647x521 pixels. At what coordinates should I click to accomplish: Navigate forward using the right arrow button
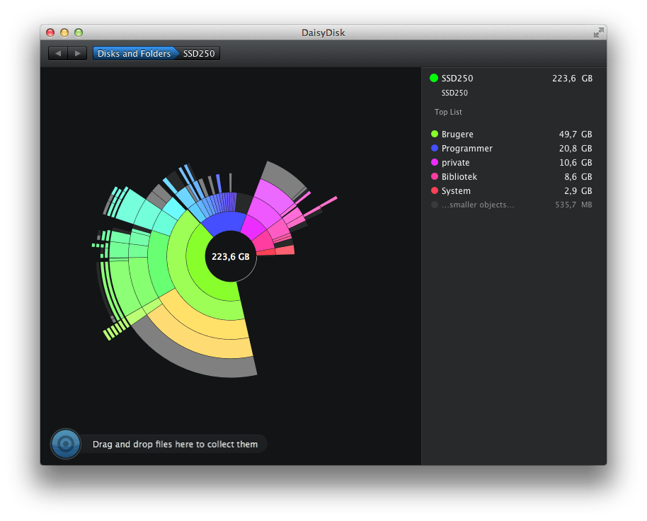click(78, 52)
